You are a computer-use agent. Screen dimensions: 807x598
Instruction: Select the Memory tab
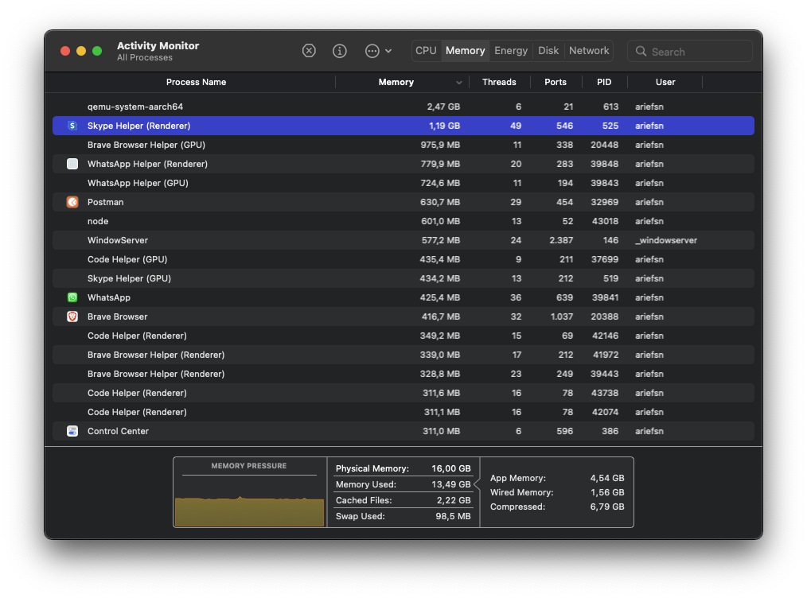[x=466, y=50]
